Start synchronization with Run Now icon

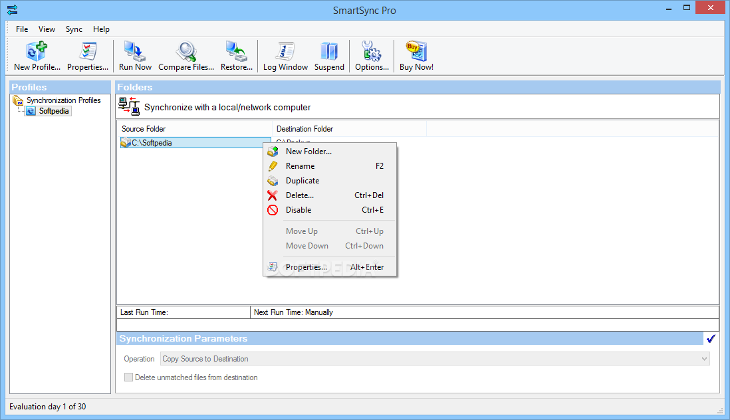click(x=134, y=51)
